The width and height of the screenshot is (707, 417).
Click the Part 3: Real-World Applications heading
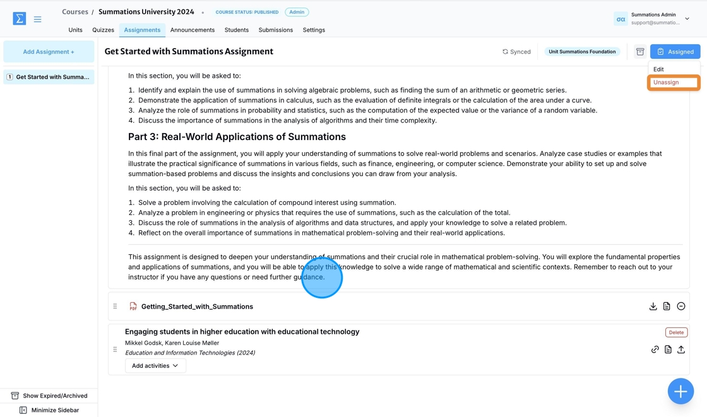click(237, 137)
